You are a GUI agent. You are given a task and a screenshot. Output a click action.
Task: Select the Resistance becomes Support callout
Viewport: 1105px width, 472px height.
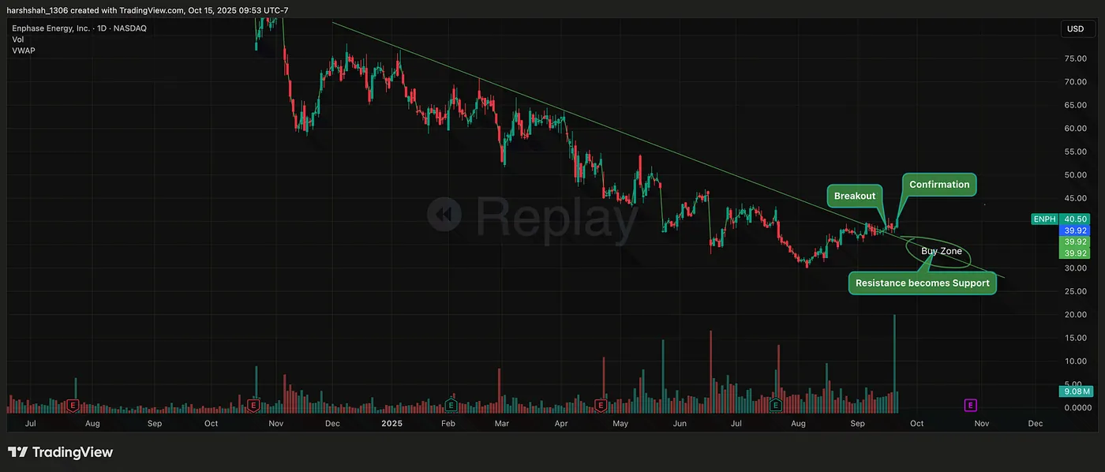pos(922,283)
